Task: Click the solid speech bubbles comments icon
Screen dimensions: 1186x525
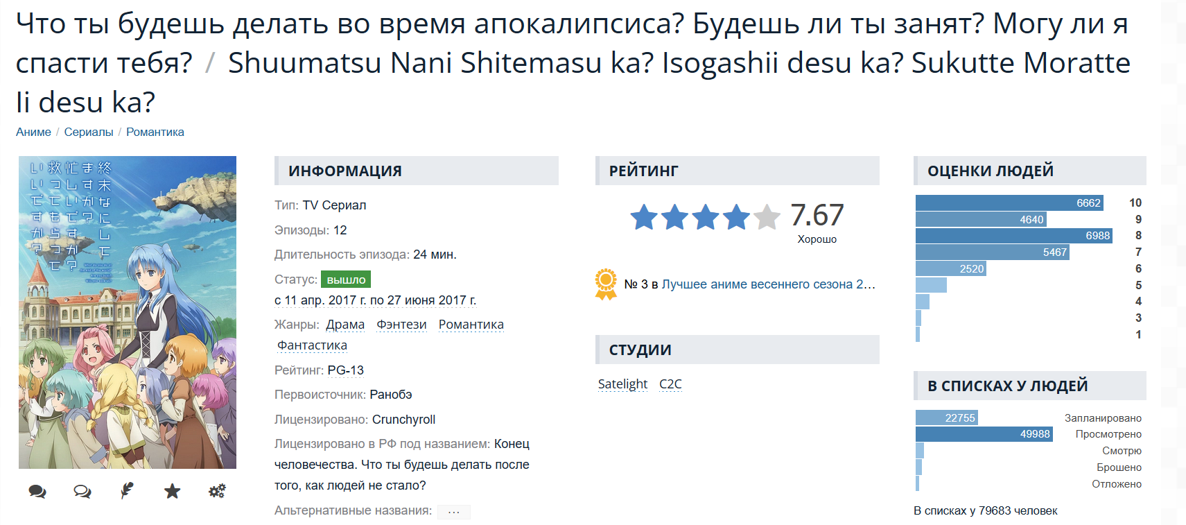Action: click(x=37, y=492)
